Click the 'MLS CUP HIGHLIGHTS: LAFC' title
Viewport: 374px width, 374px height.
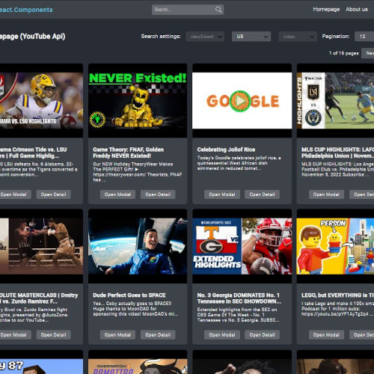pos(337,153)
